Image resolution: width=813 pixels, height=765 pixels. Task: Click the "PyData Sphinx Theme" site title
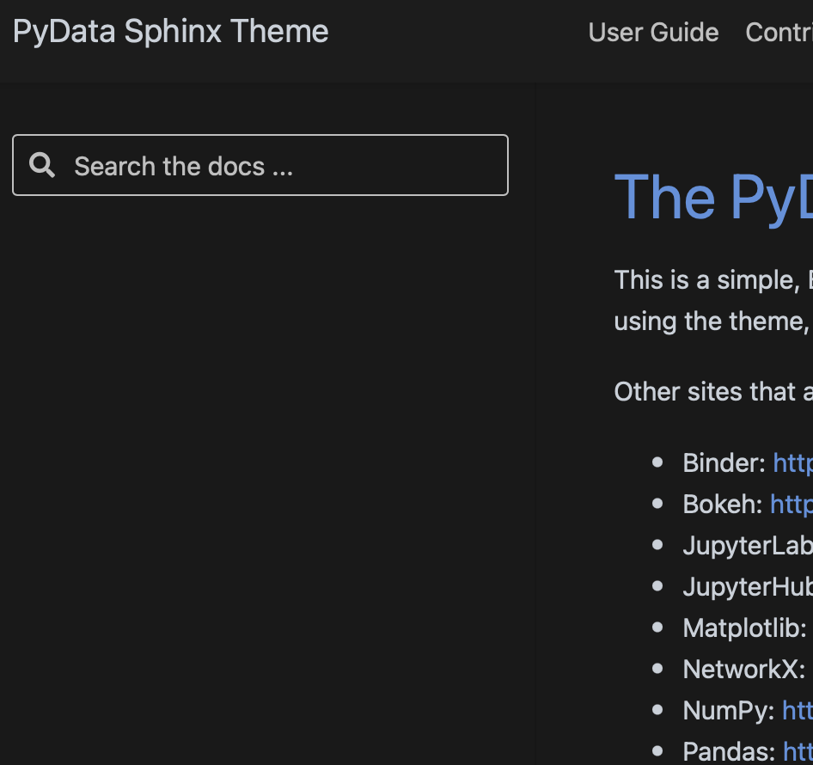coord(170,31)
